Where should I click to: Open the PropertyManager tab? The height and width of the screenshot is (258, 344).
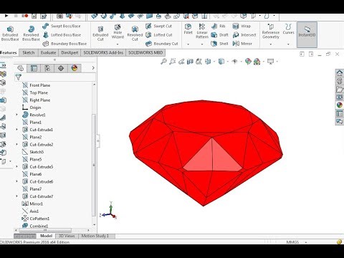pyautogui.click(x=34, y=68)
